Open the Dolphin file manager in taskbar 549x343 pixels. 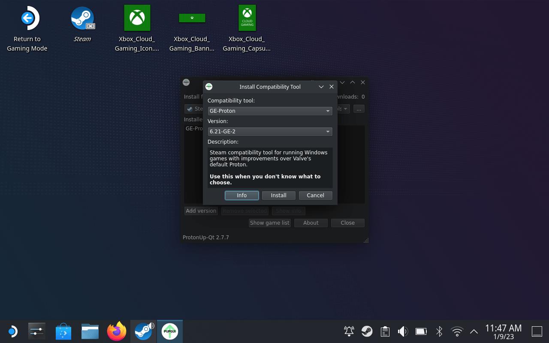[x=90, y=331]
